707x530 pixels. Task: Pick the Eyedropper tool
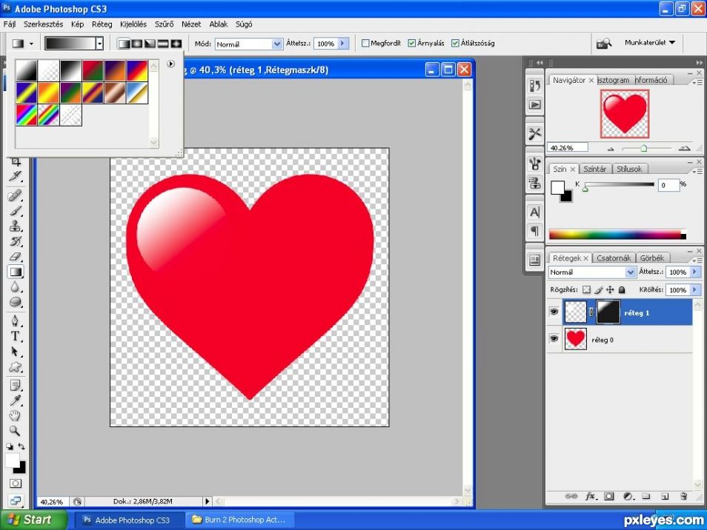click(16, 400)
